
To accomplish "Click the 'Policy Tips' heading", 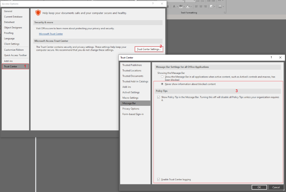I will click(162, 91).
